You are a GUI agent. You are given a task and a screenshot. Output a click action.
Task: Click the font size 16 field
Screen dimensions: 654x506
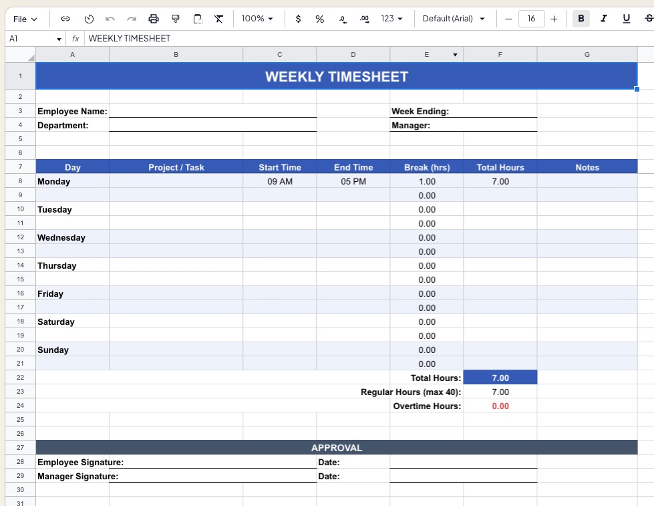531,19
